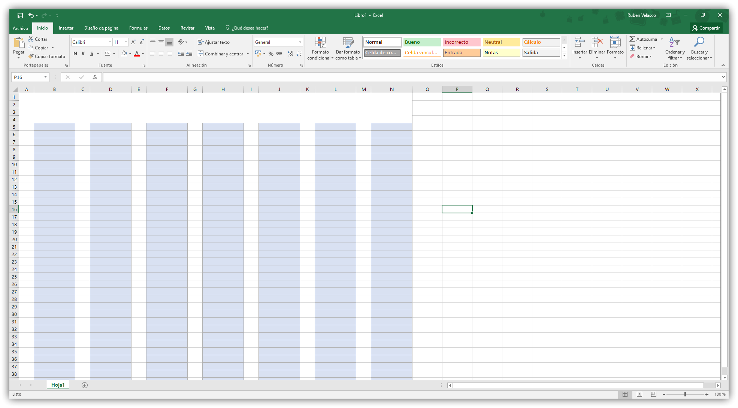Image resolution: width=738 pixels, height=408 pixels.
Task: Click the Save icon in the quick access toolbar
Action: point(20,15)
